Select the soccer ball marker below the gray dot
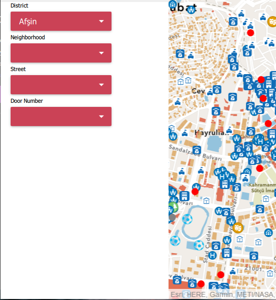The height and width of the screenshot is (300, 276). point(175,241)
